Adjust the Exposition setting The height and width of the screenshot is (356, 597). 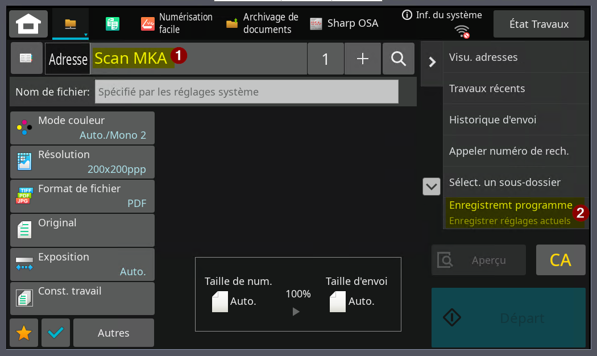pyautogui.click(x=82, y=264)
